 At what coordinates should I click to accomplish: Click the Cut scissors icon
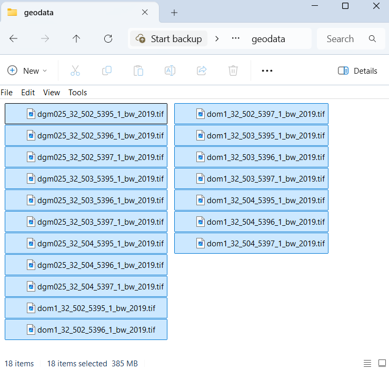(75, 71)
